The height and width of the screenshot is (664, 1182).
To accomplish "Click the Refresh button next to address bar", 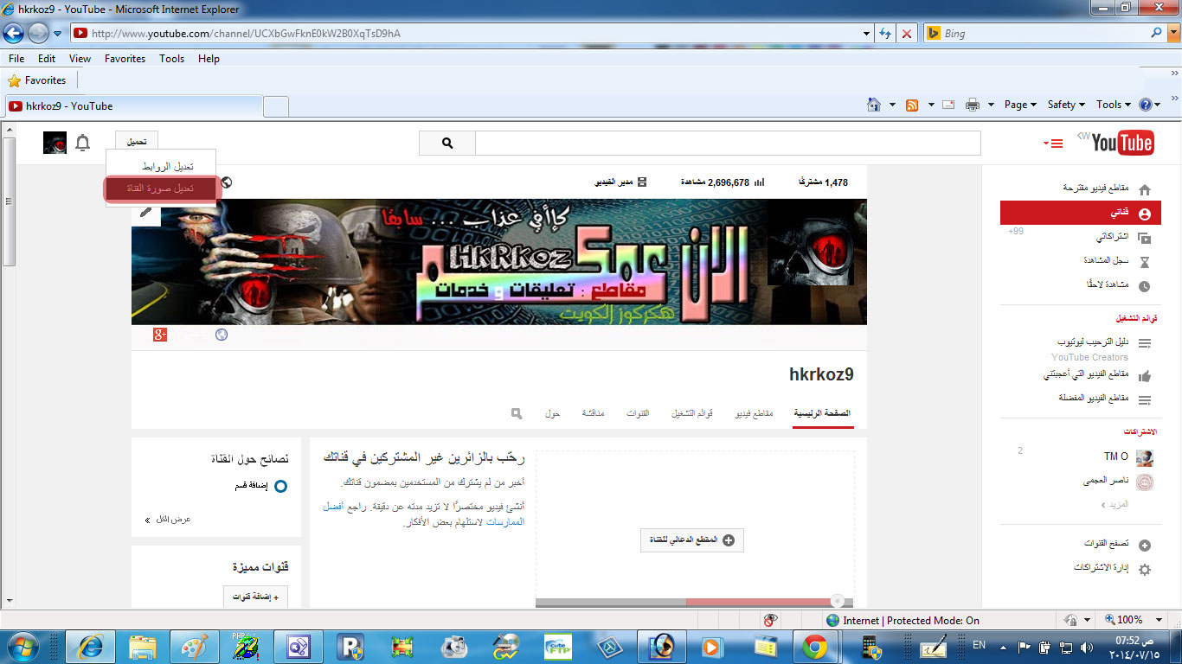I will click(885, 34).
